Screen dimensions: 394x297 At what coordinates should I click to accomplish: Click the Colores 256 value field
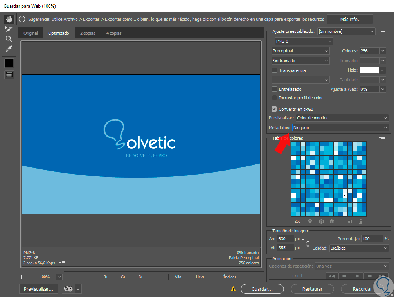tap(369, 51)
